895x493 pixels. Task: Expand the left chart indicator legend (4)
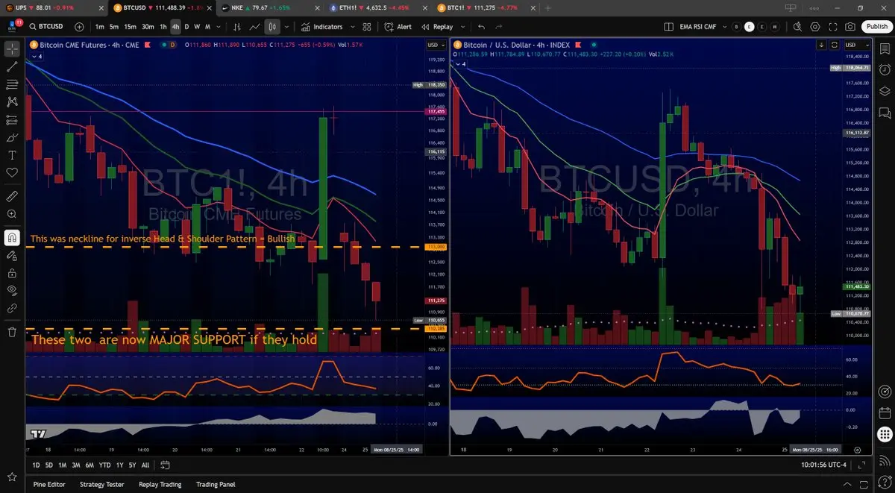pyautogui.click(x=37, y=57)
